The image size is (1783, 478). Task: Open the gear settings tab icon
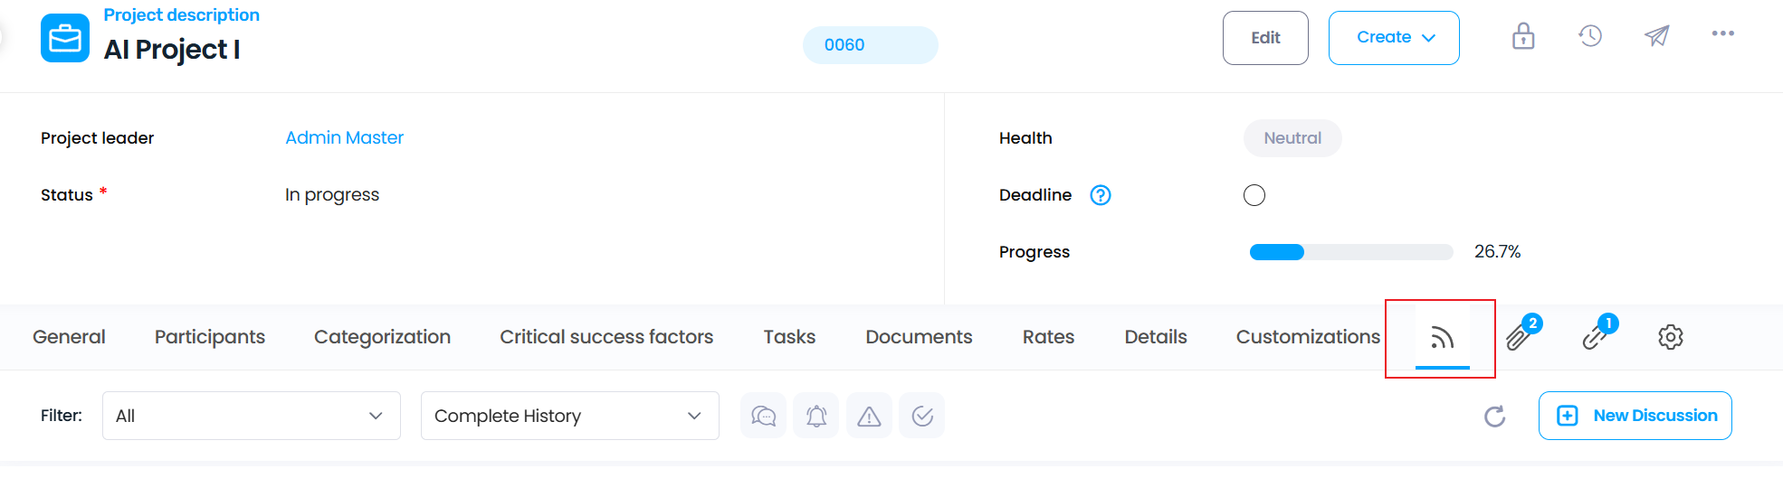pos(1671,337)
